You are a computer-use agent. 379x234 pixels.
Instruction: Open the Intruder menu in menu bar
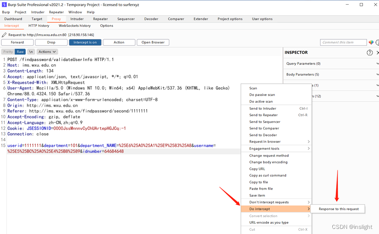[x=38, y=12]
